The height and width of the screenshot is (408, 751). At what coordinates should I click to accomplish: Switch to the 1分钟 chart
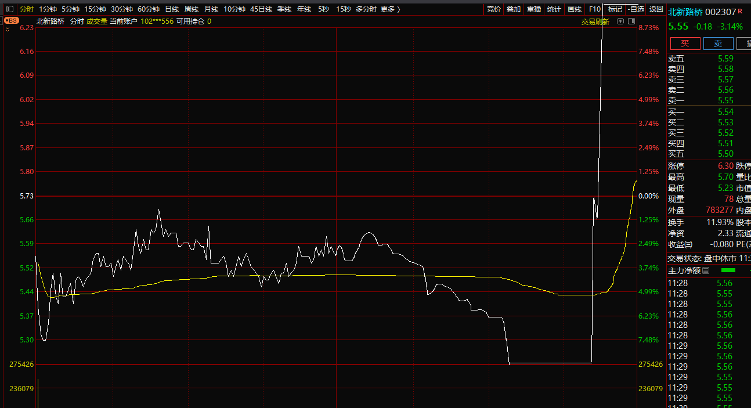(48, 9)
